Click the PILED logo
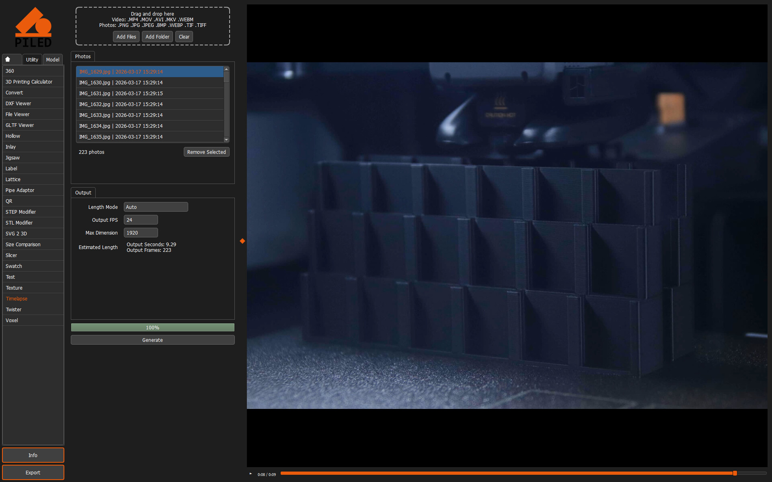This screenshot has height=482, width=772. pos(33,27)
